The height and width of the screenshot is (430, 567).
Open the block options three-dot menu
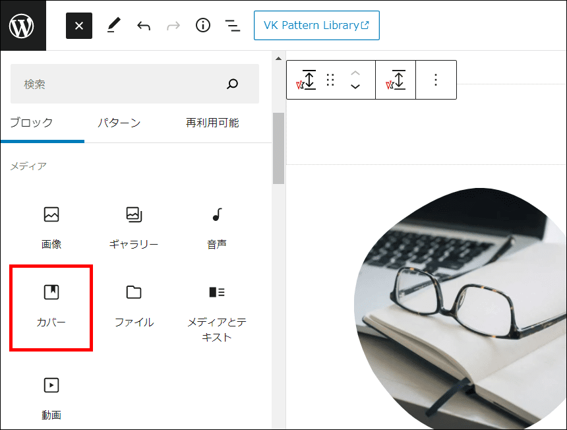coord(436,80)
